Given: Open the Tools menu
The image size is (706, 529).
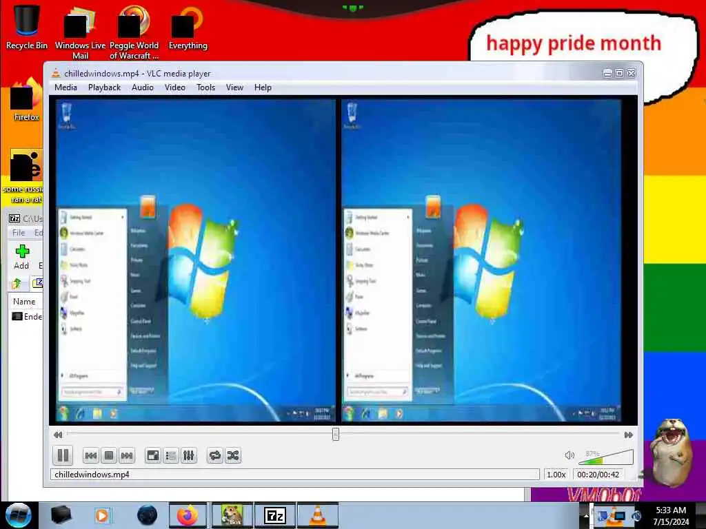Looking at the screenshot, I should pyautogui.click(x=205, y=87).
